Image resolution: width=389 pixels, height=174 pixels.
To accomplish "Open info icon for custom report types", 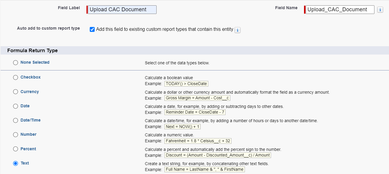I will [x=237, y=30].
